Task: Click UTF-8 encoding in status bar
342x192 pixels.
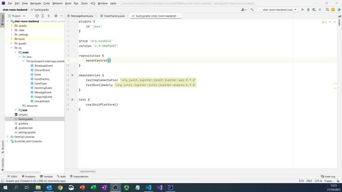Action: coord(318,181)
